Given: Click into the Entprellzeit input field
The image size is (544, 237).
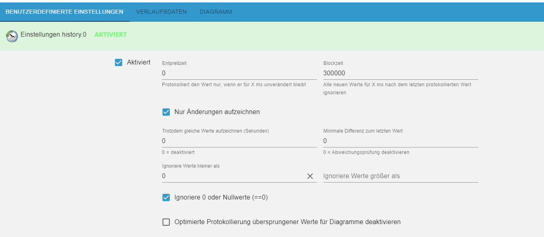Looking at the screenshot, I should 239,73.
